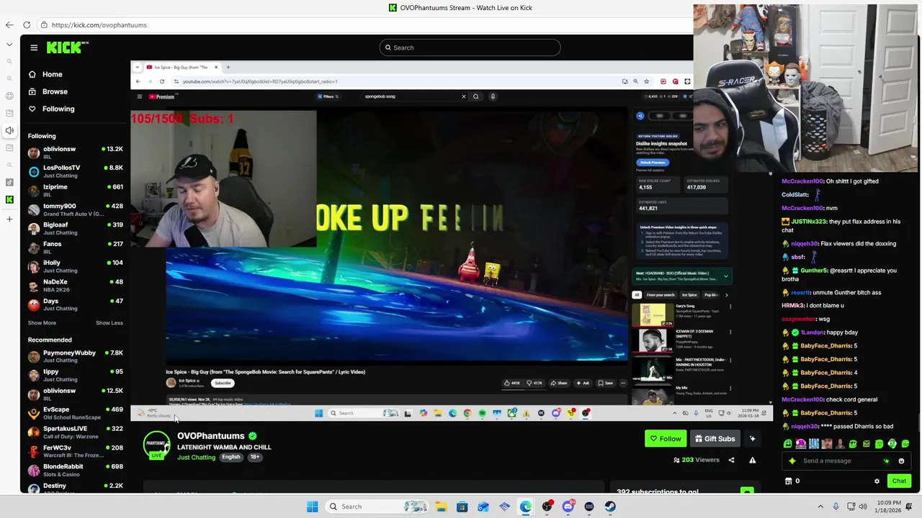Open EvScape recommended channel
The height and width of the screenshot is (518, 922).
click(76, 413)
